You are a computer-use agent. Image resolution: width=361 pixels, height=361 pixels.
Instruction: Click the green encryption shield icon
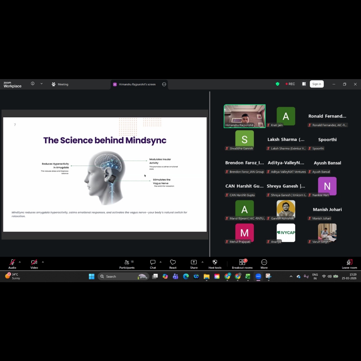(278, 84)
